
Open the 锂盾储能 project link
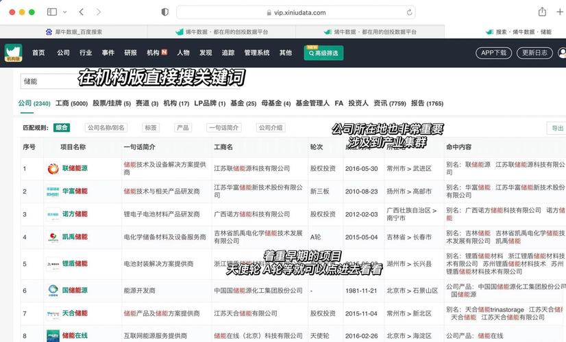point(75,263)
